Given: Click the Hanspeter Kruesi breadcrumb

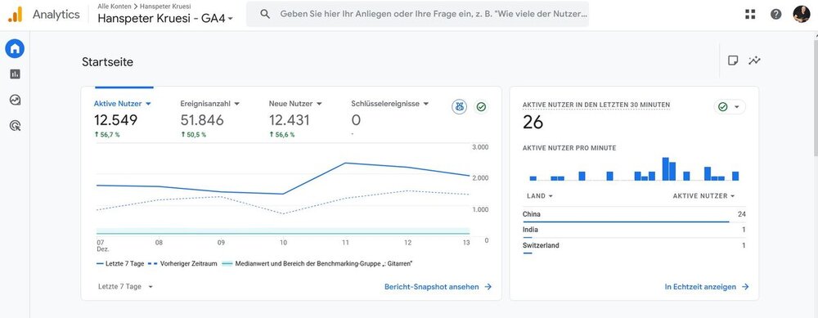Looking at the screenshot, I should tap(165, 7).
